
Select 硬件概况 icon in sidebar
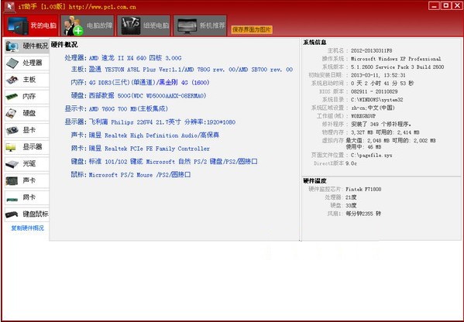point(12,46)
